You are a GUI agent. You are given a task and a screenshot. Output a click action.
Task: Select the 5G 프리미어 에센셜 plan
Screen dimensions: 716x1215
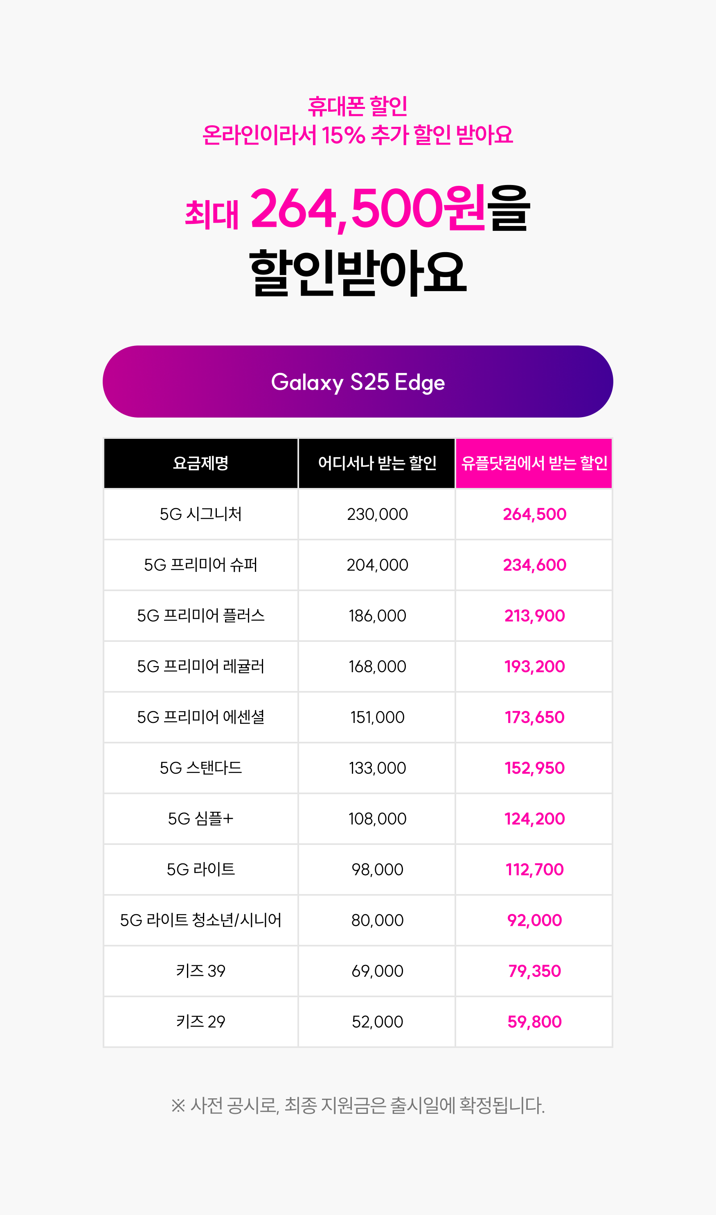click(201, 717)
